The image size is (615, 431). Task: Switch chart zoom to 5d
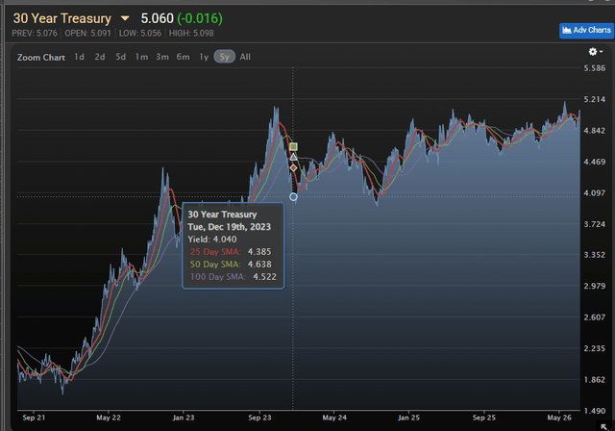[x=120, y=57]
